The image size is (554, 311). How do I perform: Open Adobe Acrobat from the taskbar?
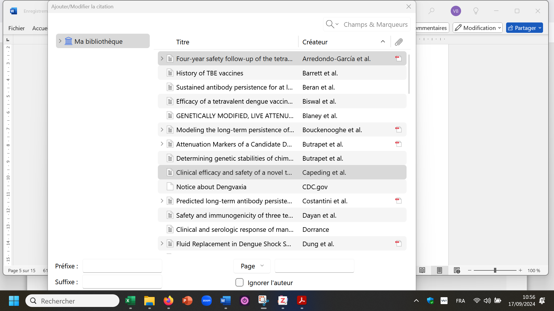pos(302,301)
